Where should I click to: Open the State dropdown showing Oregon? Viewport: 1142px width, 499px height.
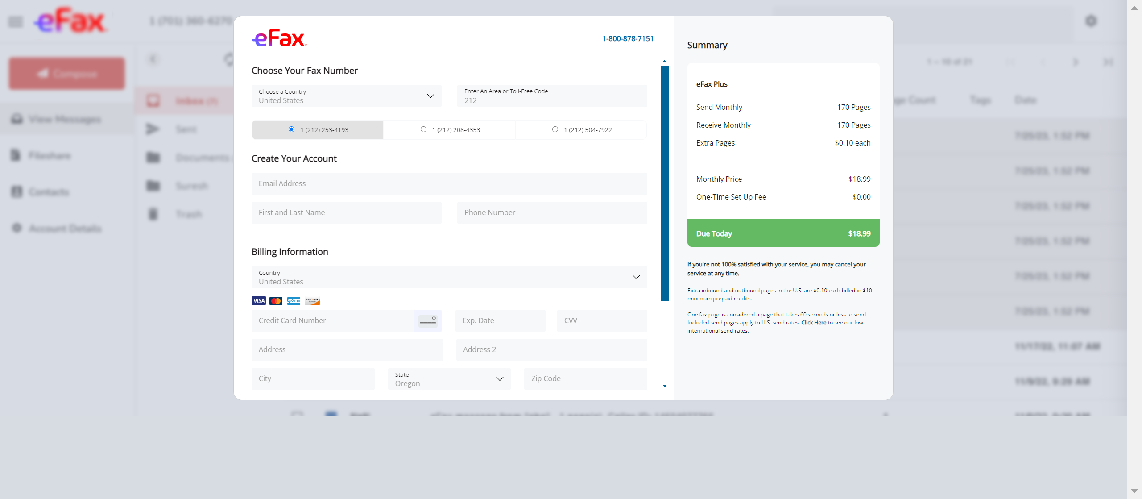449,379
